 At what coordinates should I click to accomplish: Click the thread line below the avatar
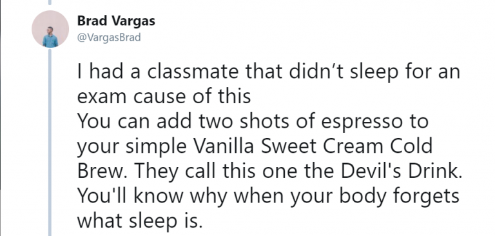(50, 142)
